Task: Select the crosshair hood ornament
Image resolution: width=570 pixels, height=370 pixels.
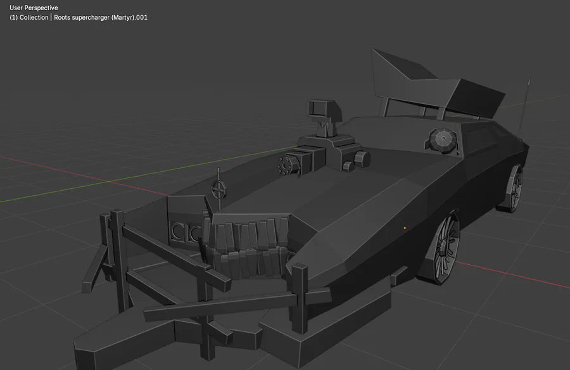Action: coord(218,189)
